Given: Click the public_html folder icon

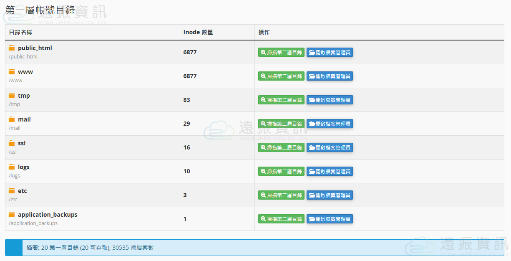Looking at the screenshot, I should [x=12, y=48].
